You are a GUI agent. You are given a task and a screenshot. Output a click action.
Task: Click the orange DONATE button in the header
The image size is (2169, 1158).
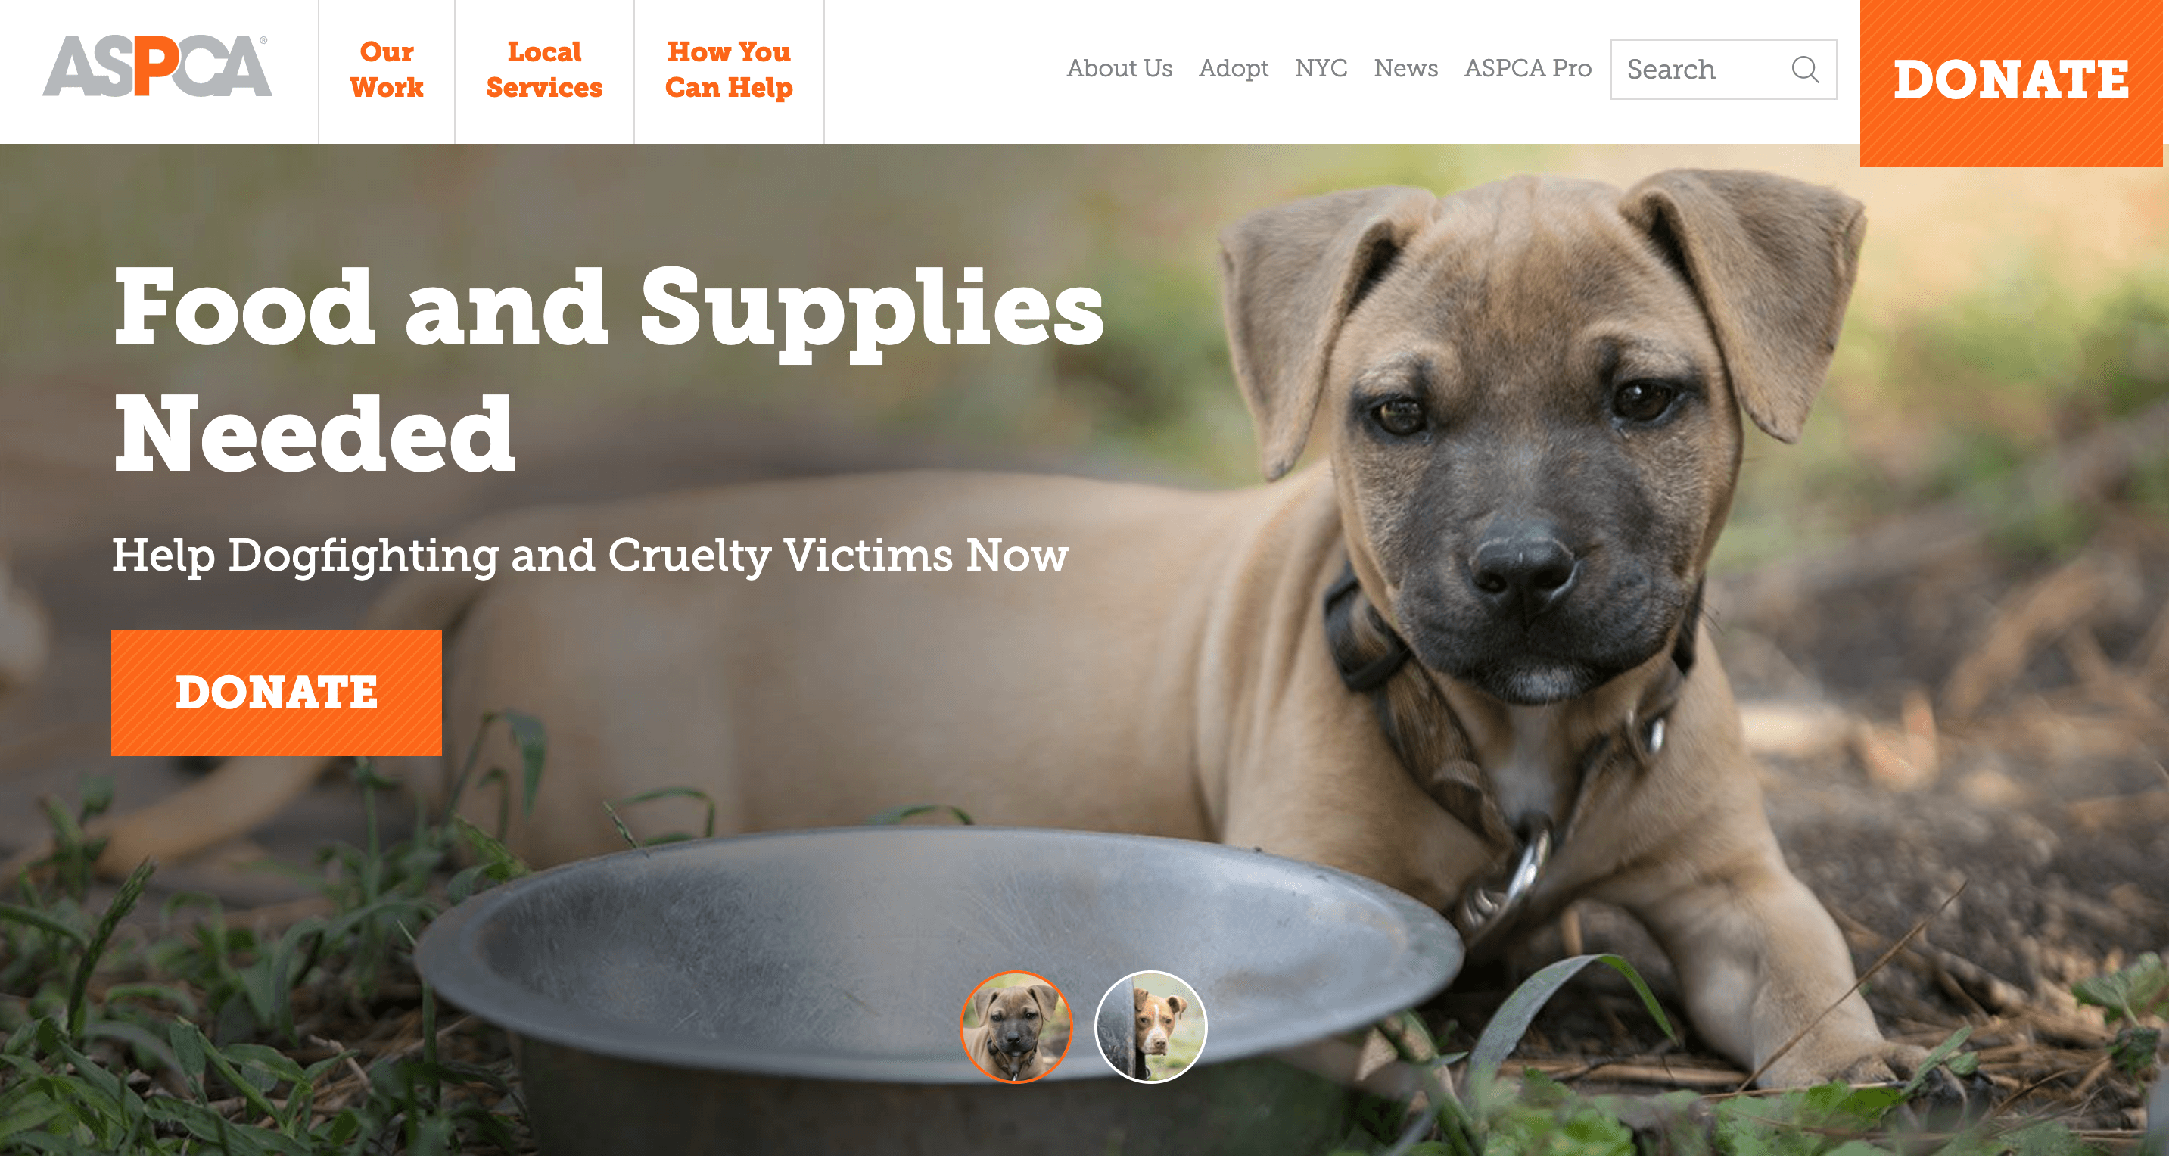tap(2011, 82)
